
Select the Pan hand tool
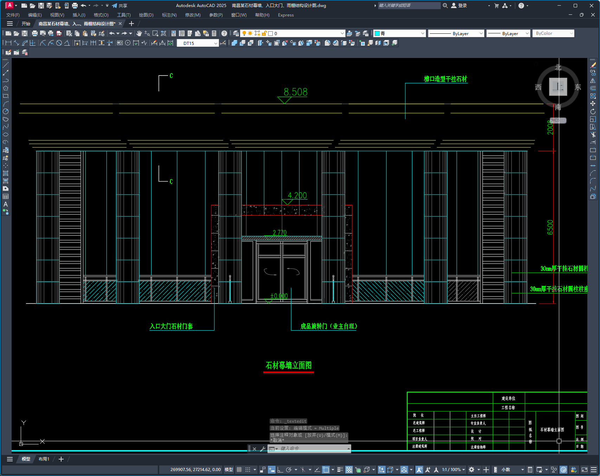tap(139, 33)
